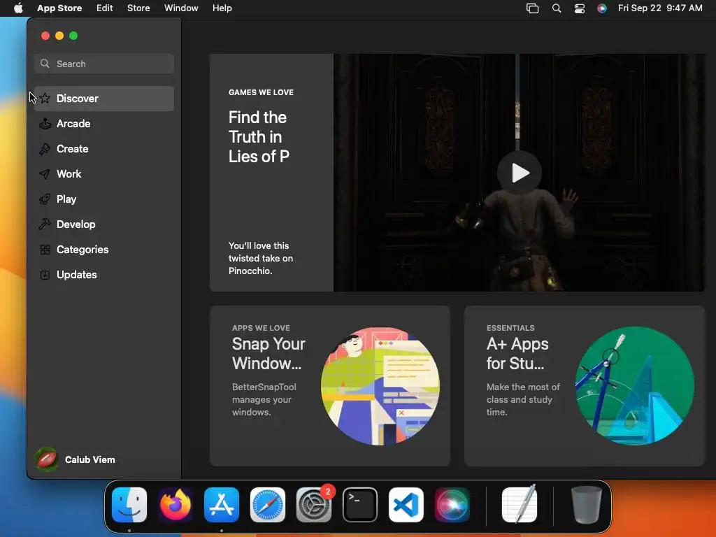Click text 'Make the most of class and study time.'
The height and width of the screenshot is (537, 716).
tap(523, 399)
